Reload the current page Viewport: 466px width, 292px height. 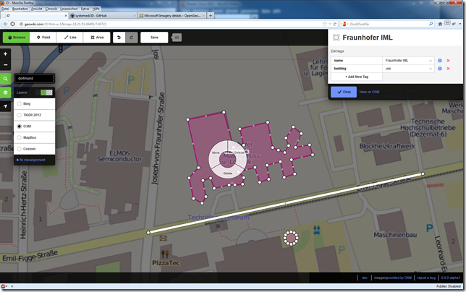(335, 24)
